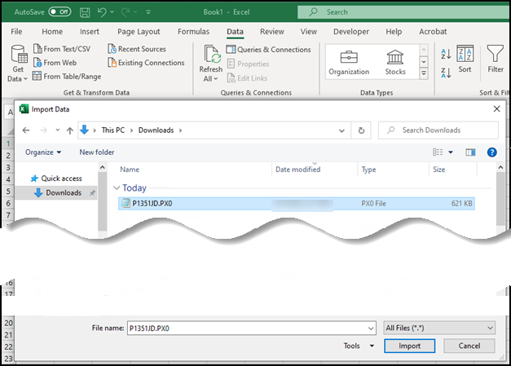
Task: Sort Z to A descending
Action: coord(446,73)
